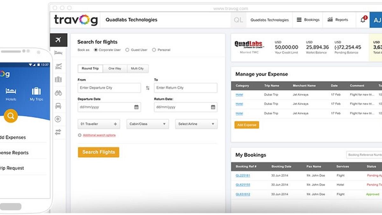
Task: Expand the Cabin/Class dropdown
Action: 147,124
